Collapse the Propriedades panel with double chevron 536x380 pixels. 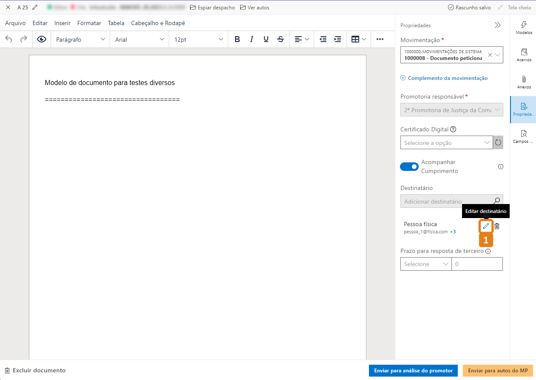point(498,26)
